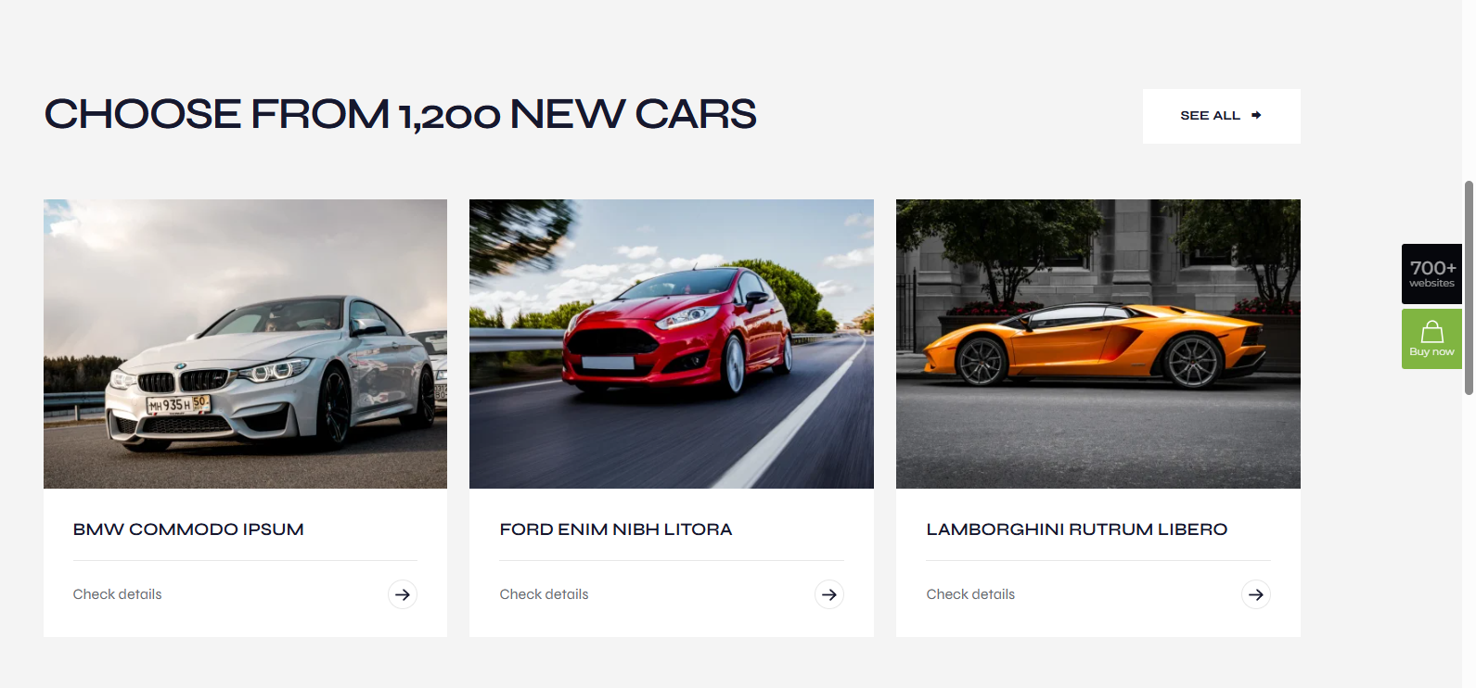Select the FORD ENIM NIBH LITORA title
This screenshot has height=688, width=1476.
tap(616, 529)
